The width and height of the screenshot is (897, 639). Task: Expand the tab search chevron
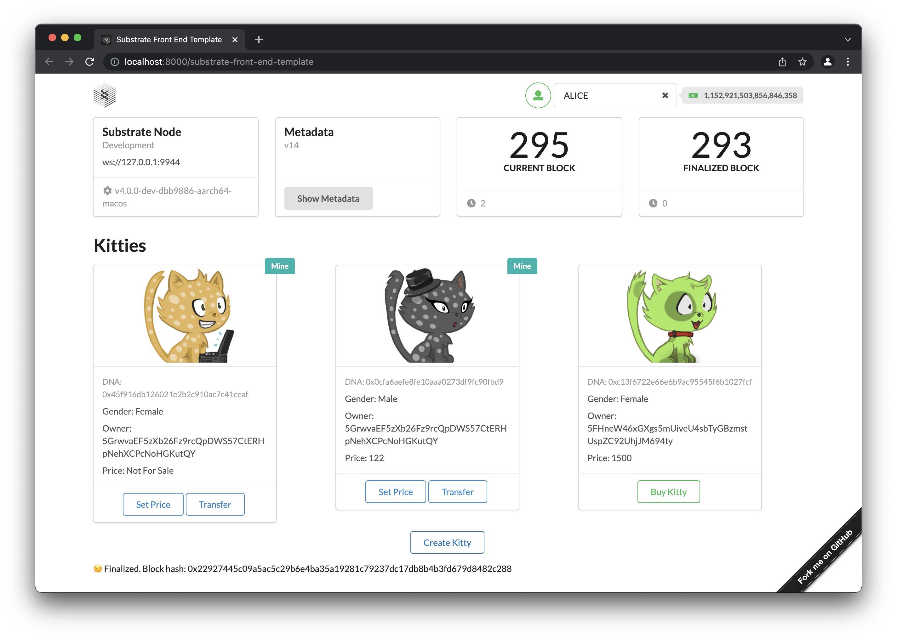click(x=848, y=40)
